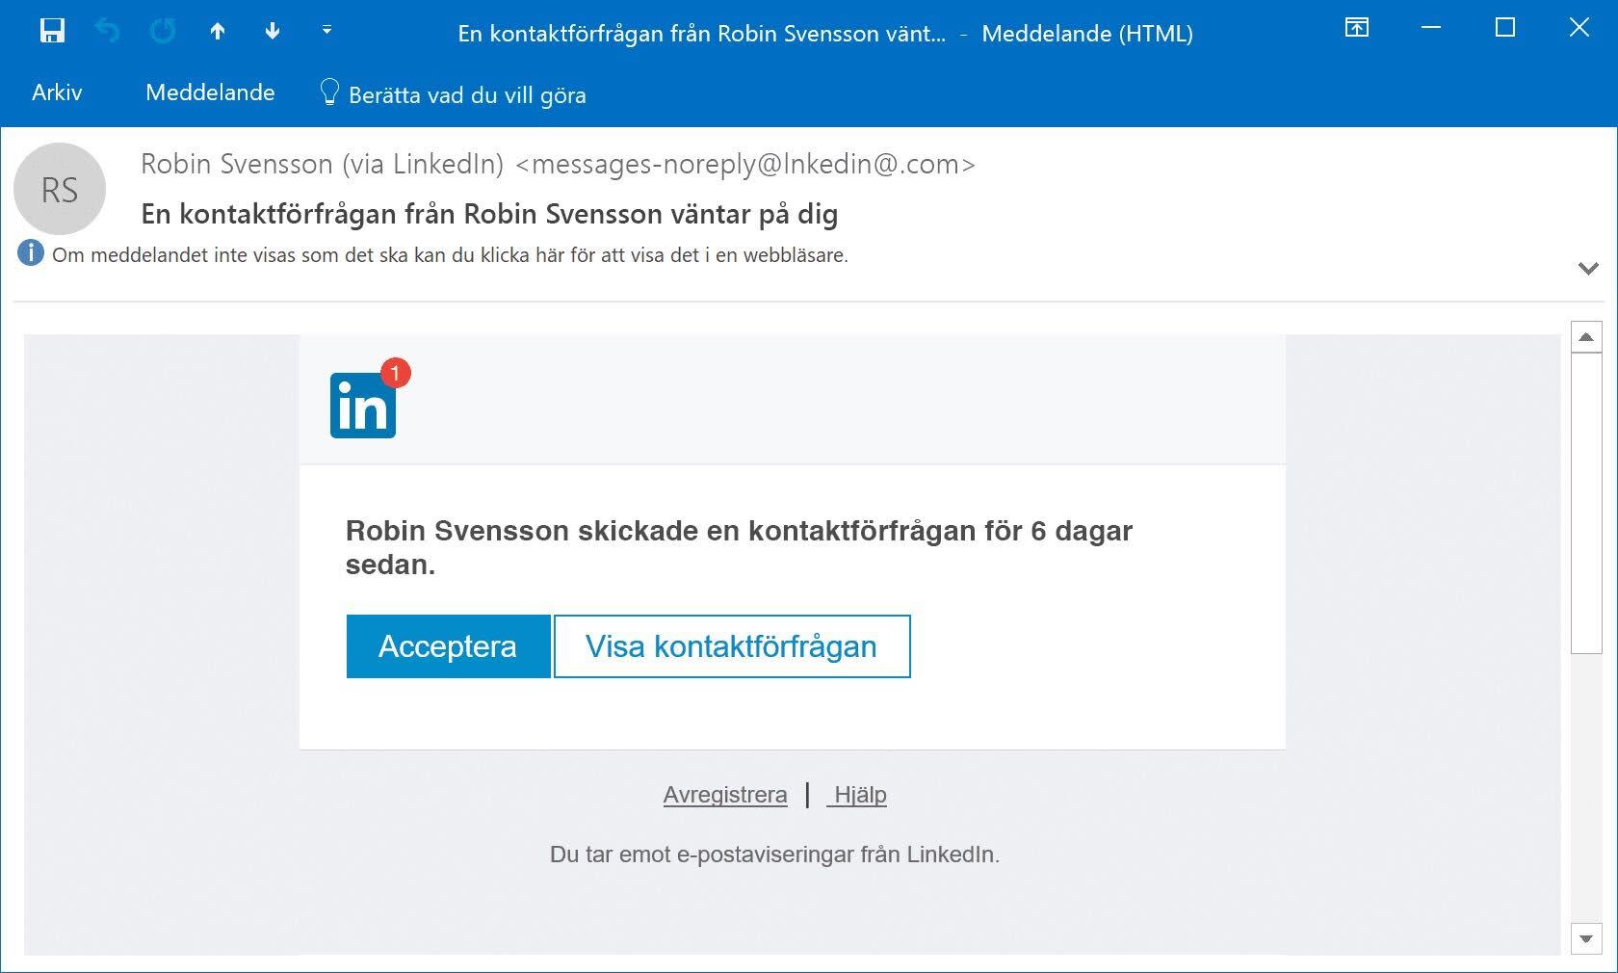This screenshot has width=1618, height=973.
Task: Close the message window
Action: tap(1579, 28)
